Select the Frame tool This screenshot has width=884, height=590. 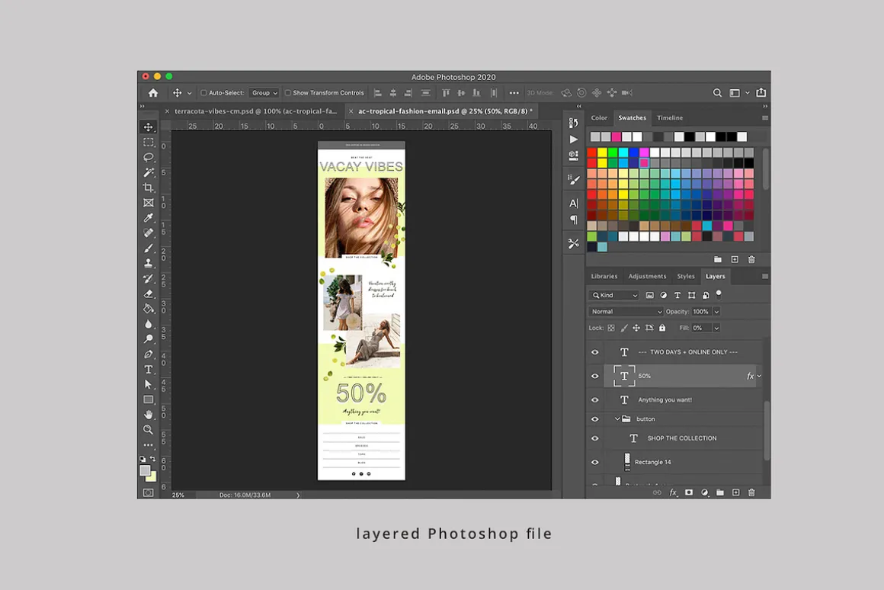click(149, 203)
